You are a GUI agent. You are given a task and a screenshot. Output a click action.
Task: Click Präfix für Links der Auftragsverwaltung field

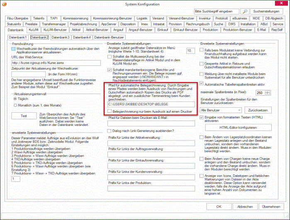151,155
